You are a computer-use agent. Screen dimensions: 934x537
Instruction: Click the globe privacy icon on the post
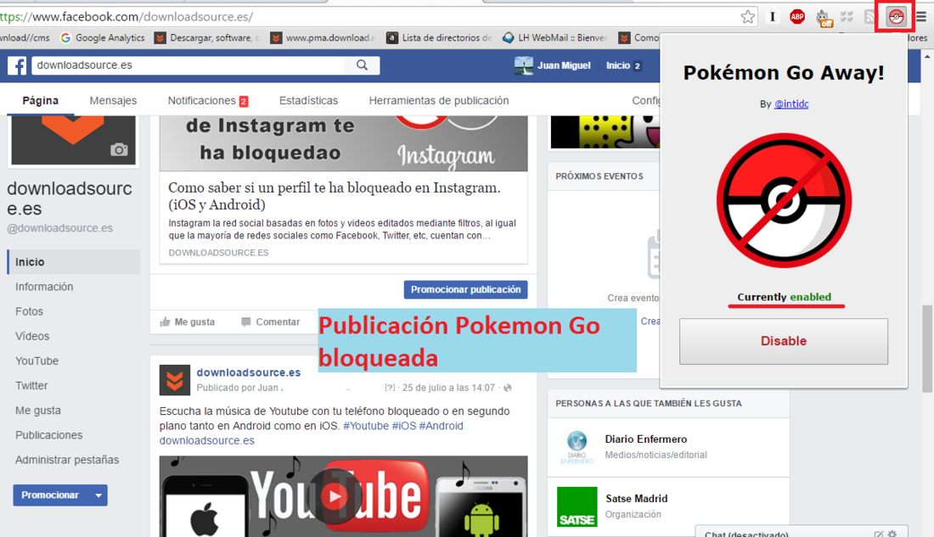pos(508,388)
